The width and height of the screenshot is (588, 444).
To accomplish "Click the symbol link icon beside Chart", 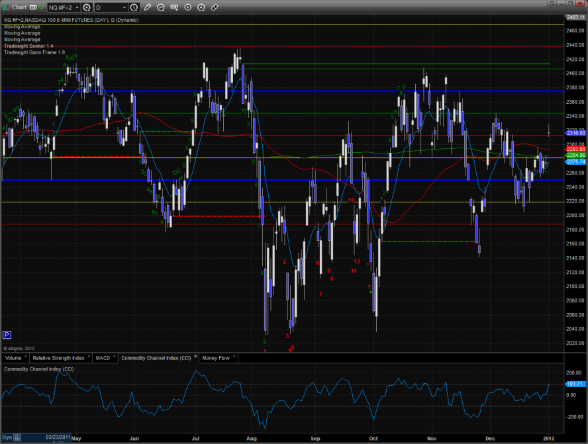I will pyautogui.click(x=33, y=7).
